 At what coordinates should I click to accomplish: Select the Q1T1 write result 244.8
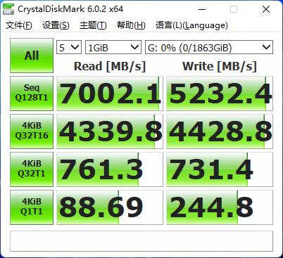[220, 207]
